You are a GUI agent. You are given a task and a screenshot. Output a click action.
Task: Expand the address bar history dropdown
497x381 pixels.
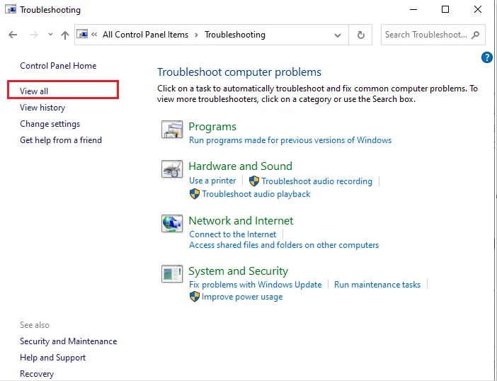click(338, 35)
